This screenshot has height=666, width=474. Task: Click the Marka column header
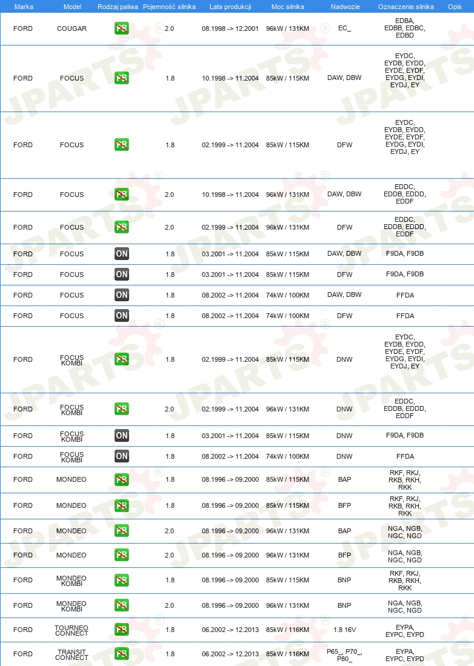point(24,7)
